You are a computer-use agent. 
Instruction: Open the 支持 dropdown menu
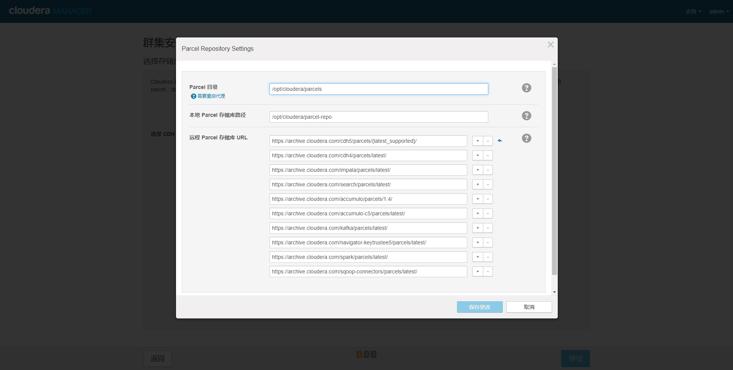(x=693, y=11)
